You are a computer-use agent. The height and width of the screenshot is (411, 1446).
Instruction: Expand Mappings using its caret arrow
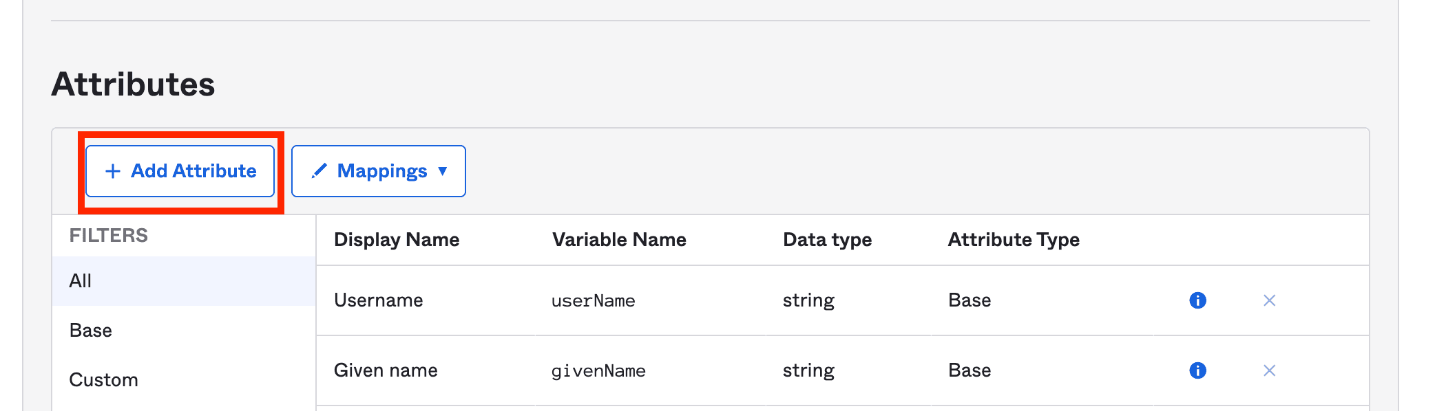(443, 171)
